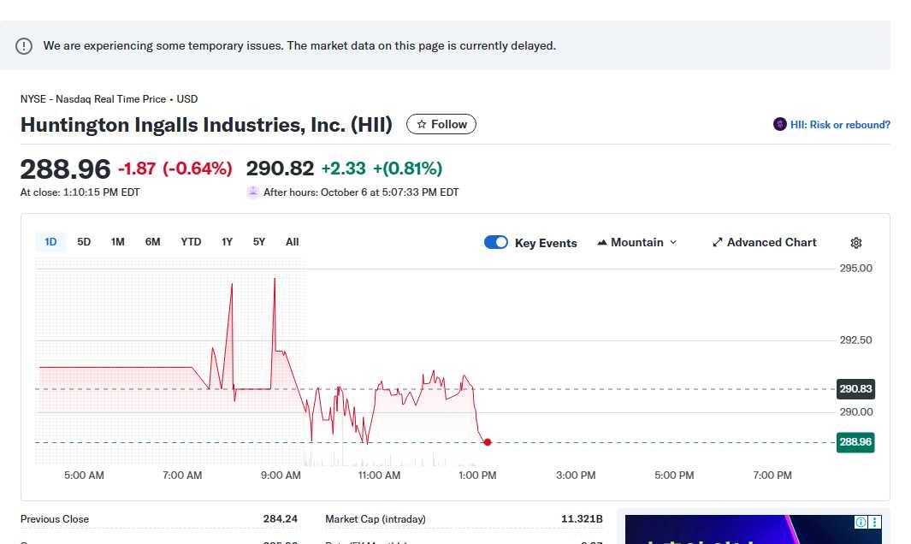Click the after-hours moon indicator icon

click(x=252, y=192)
